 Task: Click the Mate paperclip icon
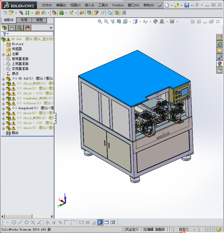point(21,13)
